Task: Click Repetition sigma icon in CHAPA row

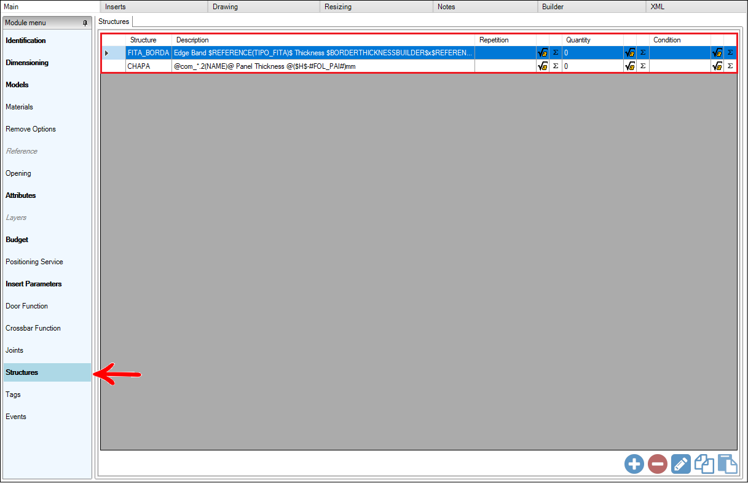Action: 556,66
